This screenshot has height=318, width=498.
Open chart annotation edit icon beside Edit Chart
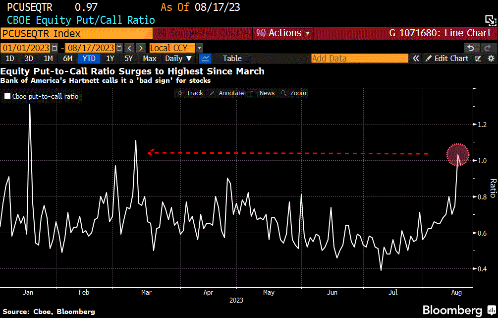(x=478, y=59)
